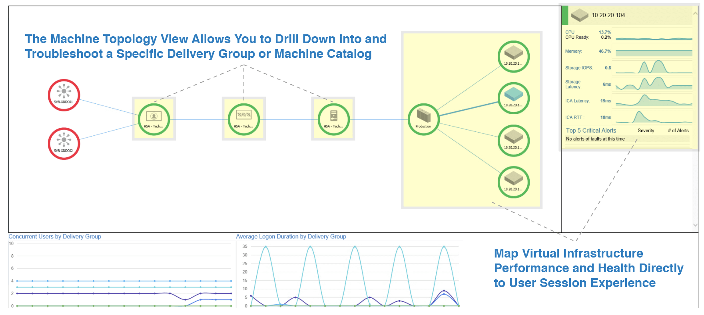
Task: Click the ICA RTT label
Action: click(x=574, y=117)
